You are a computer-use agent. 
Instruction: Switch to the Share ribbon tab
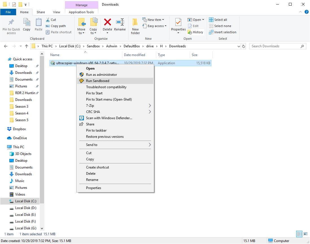41,12
